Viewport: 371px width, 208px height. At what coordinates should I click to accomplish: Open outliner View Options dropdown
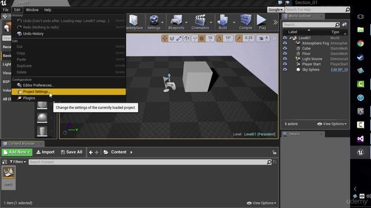click(x=332, y=124)
